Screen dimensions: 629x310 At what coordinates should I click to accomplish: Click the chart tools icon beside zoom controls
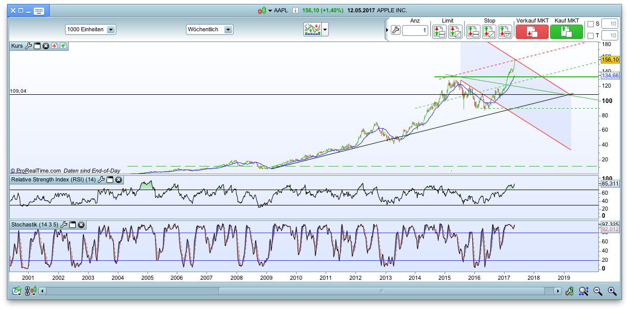(x=569, y=291)
